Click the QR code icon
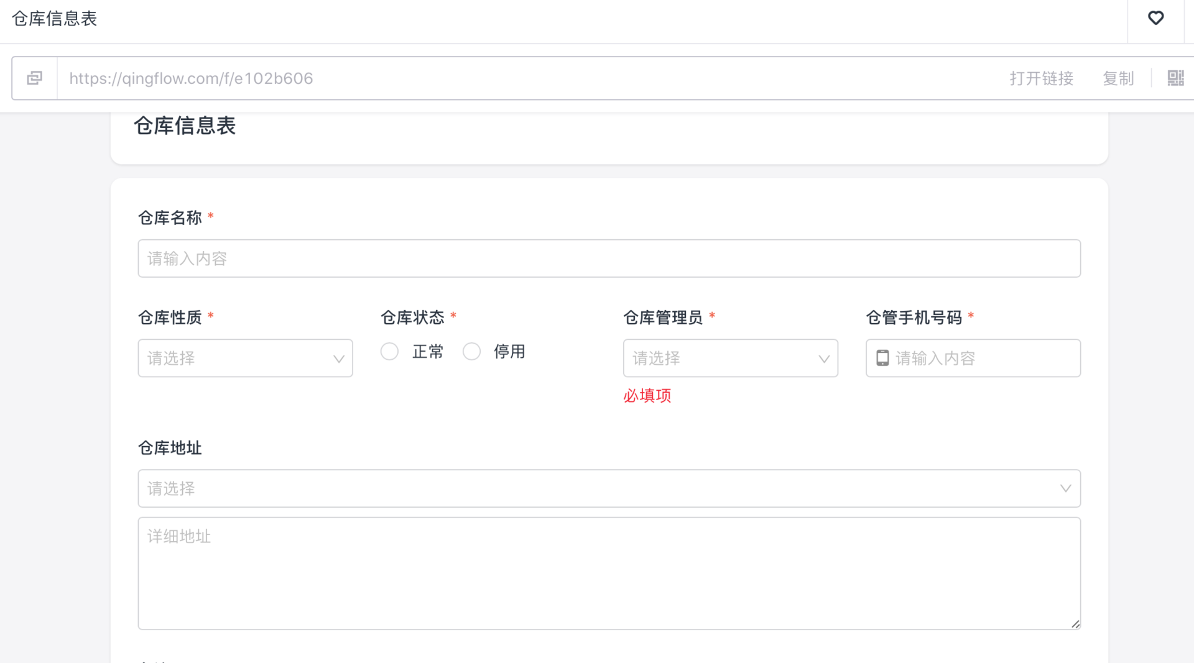This screenshot has width=1194, height=663. click(1175, 78)
